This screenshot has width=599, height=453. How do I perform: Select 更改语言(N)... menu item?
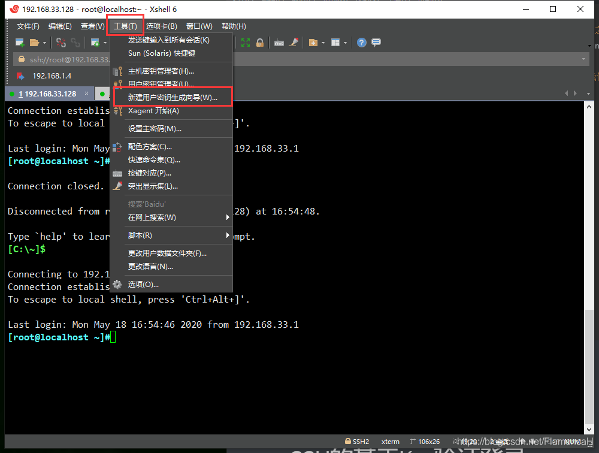tap(171, 267)
